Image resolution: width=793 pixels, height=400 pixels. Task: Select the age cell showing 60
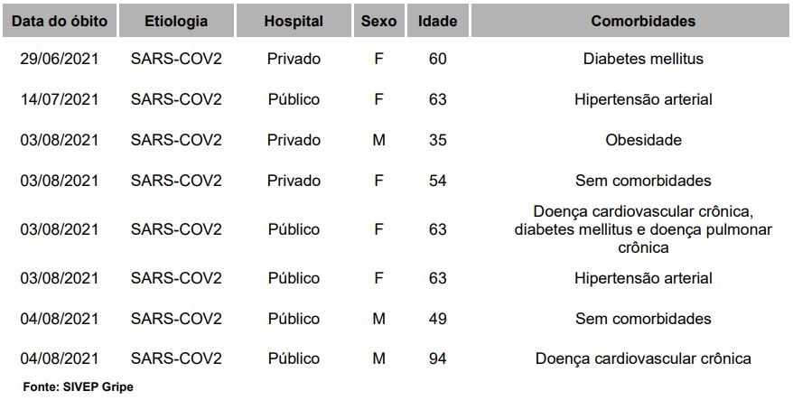click(x=437, y=60)
